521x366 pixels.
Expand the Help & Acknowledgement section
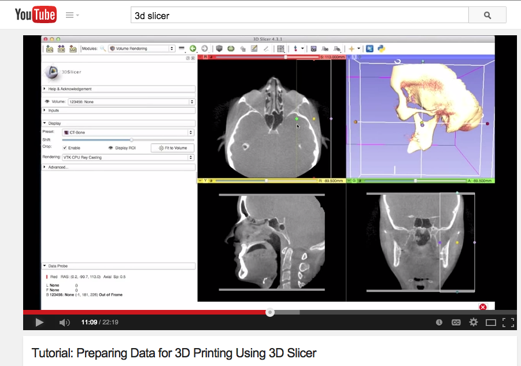point(69,89)
